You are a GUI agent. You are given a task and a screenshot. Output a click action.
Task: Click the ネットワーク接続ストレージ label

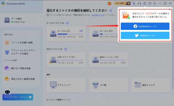pos(58,100)
